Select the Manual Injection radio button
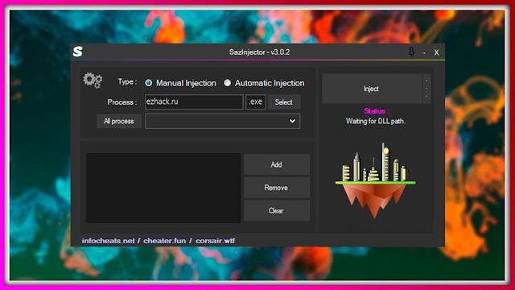Screen dimensions: 515x290 [x=148, y=83]
